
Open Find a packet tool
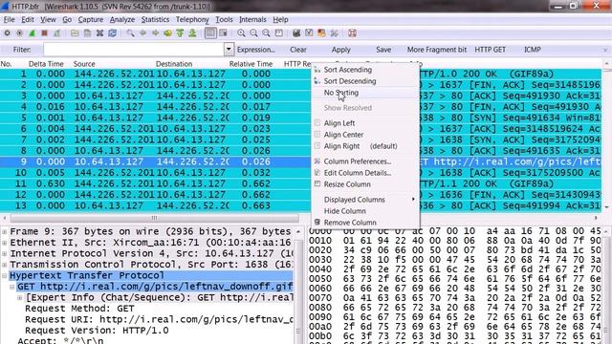click(x=130, y=33)
